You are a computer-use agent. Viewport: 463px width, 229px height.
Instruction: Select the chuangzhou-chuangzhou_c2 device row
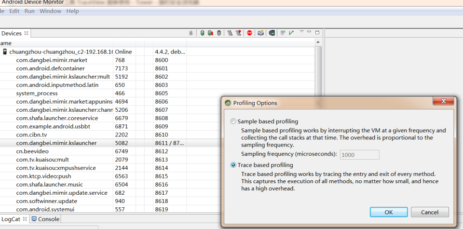pos(157,52)
